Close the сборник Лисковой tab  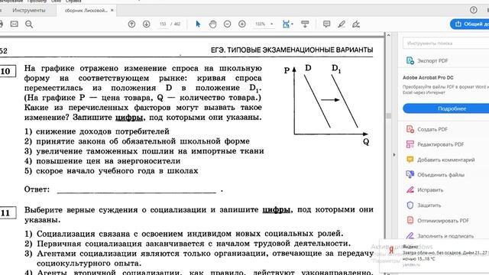pos(112,10)
